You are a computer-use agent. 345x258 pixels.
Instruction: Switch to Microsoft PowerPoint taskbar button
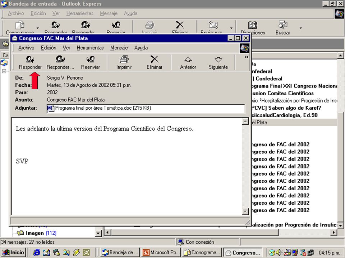tap(161, 253)
